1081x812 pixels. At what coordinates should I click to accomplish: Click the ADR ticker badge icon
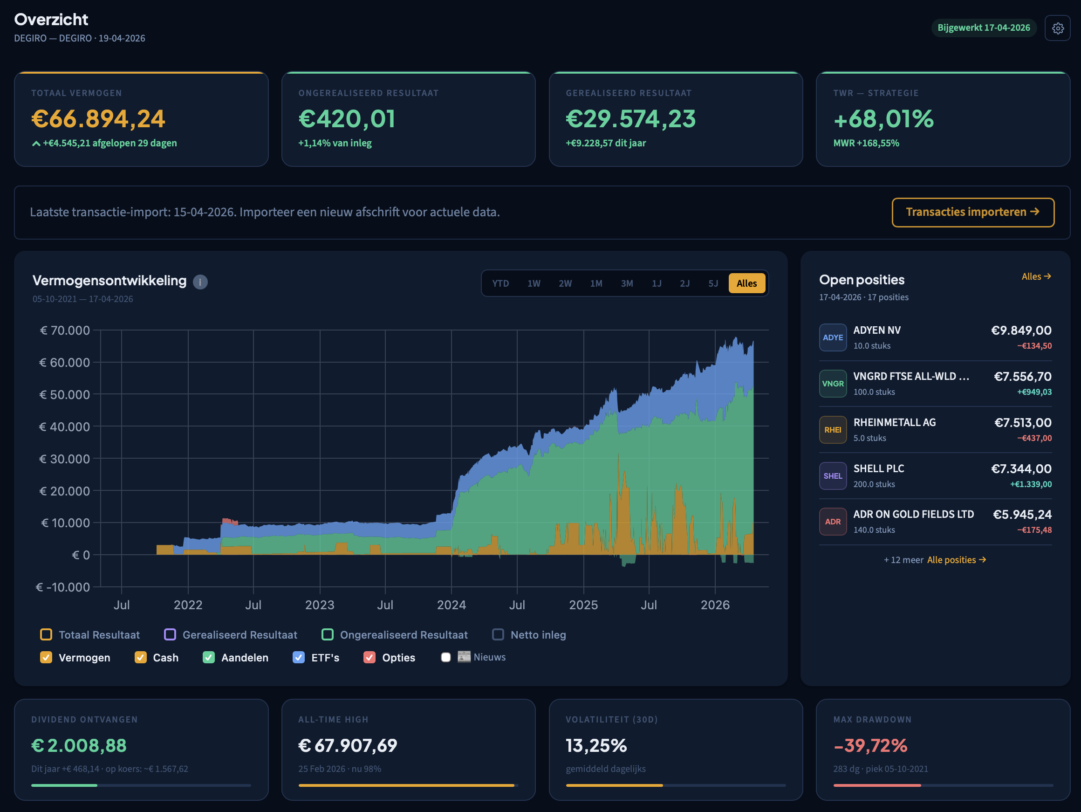click(832, 522)
